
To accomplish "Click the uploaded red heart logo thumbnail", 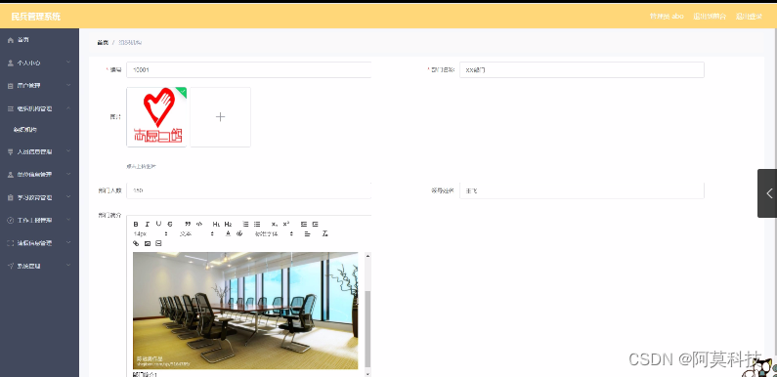I will tap(156, 117).
